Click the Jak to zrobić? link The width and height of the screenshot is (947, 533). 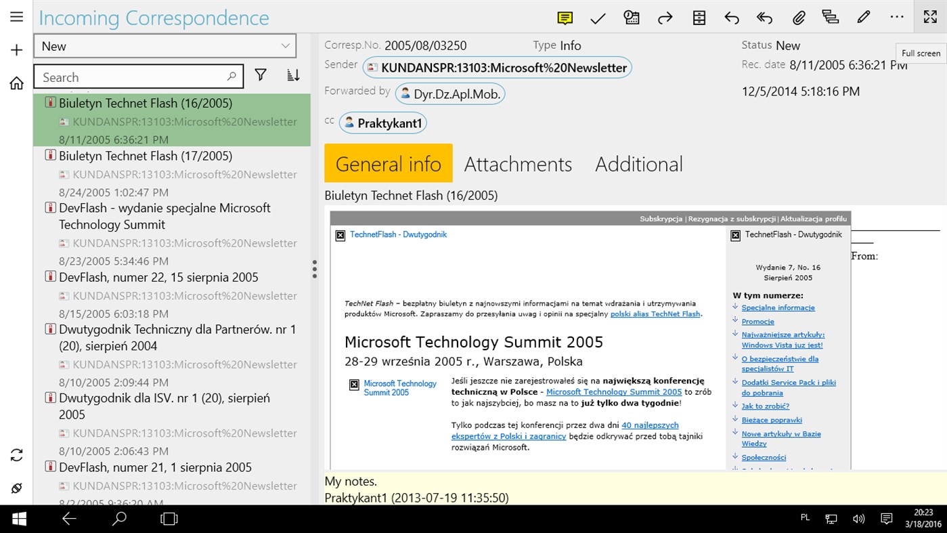point(765,406)
